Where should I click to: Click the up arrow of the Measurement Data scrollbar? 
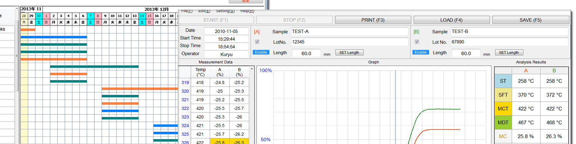(252, 69)
